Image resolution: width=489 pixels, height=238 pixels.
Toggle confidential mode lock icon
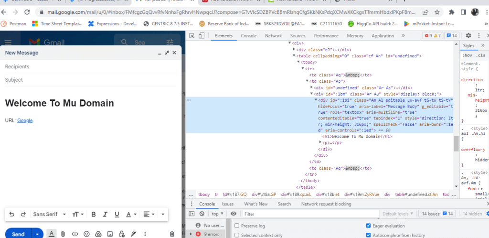[122, 234]
